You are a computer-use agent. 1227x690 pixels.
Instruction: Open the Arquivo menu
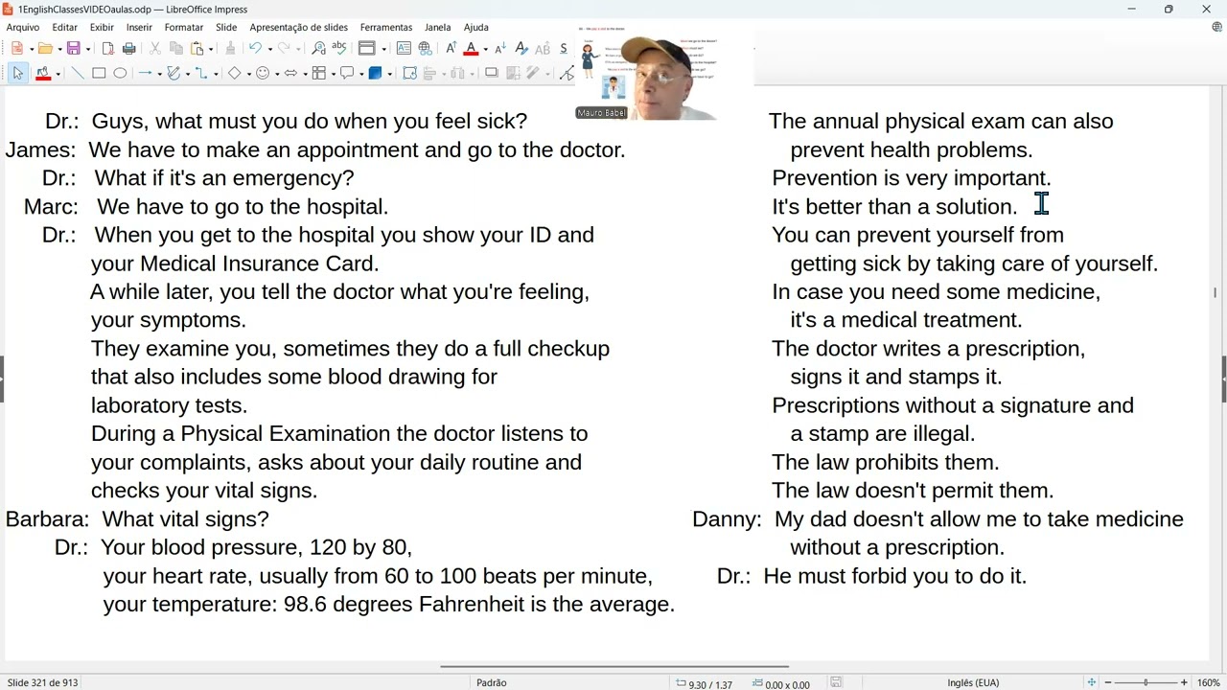pos(23,28)
